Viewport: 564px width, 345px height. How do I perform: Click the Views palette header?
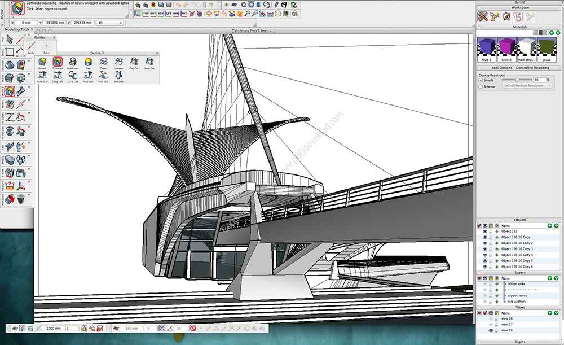click(x=520, y=307)
